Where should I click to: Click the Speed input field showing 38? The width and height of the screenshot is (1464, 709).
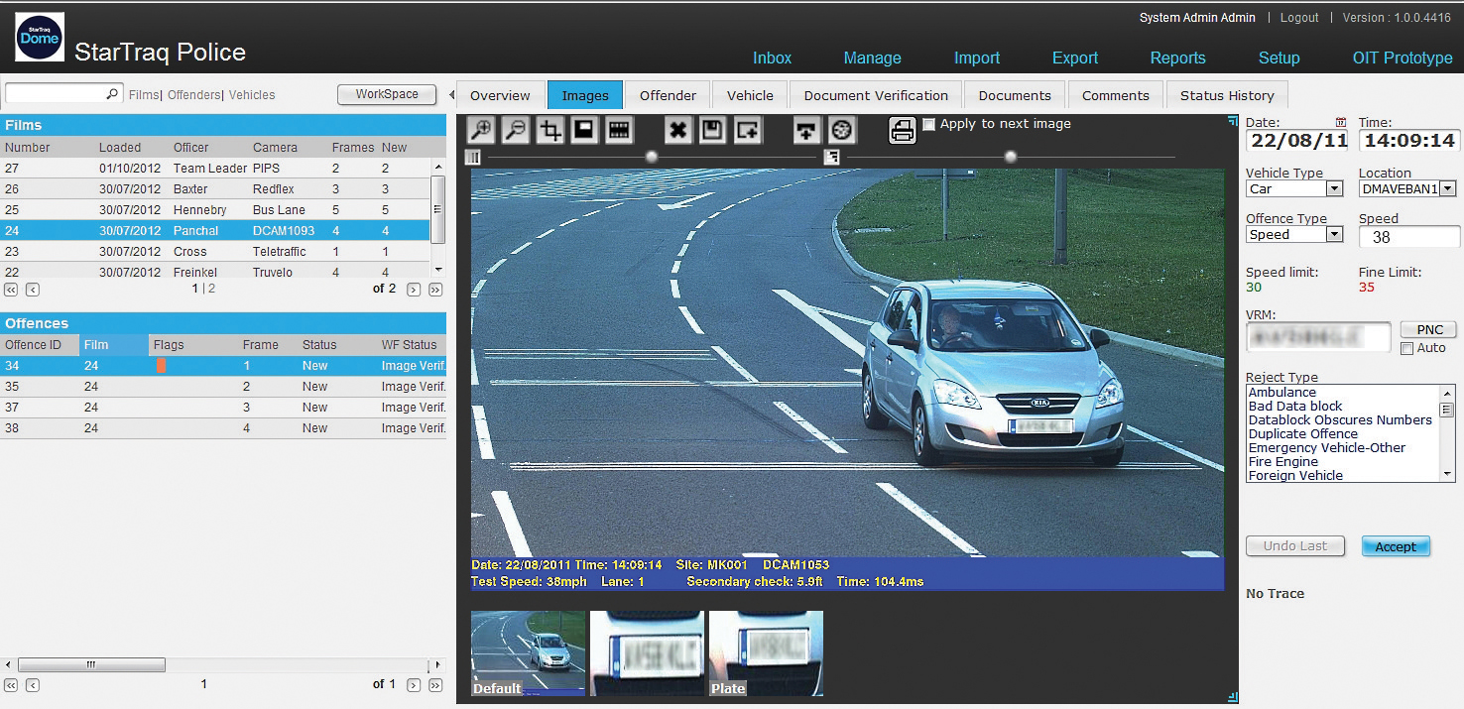pyautogui.click(x=1409, y=237)
